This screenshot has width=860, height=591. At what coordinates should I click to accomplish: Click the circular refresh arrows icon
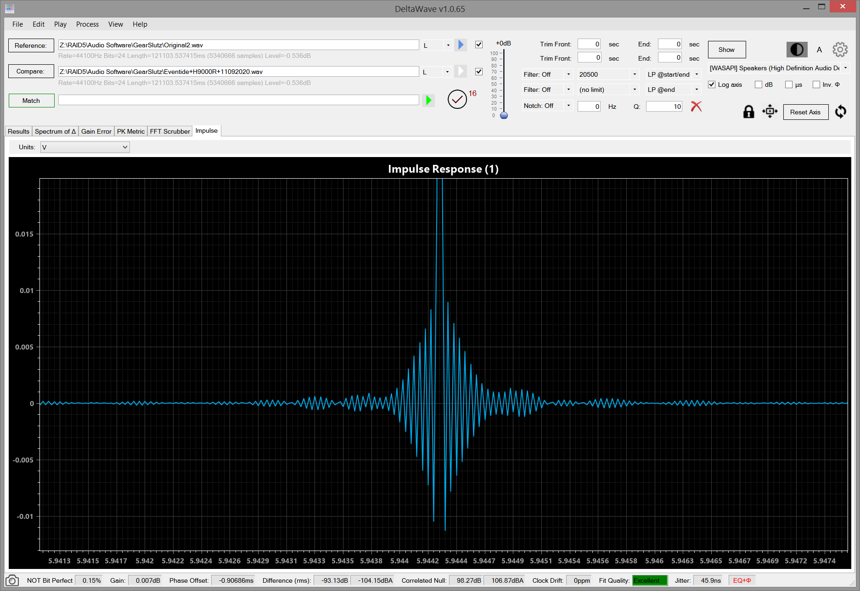coord(841,112)
